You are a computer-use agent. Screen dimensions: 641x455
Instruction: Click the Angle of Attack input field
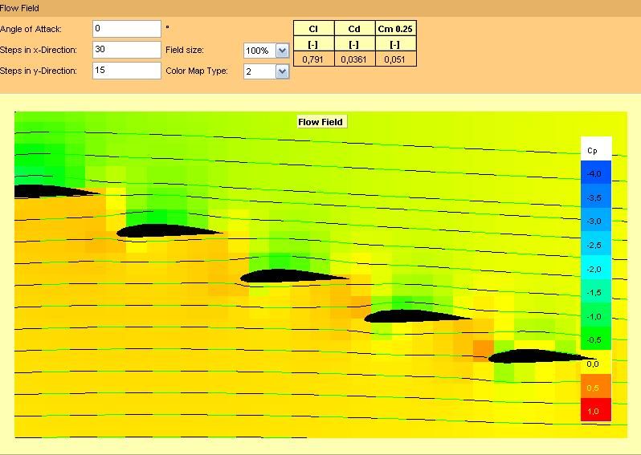point(126,29)
